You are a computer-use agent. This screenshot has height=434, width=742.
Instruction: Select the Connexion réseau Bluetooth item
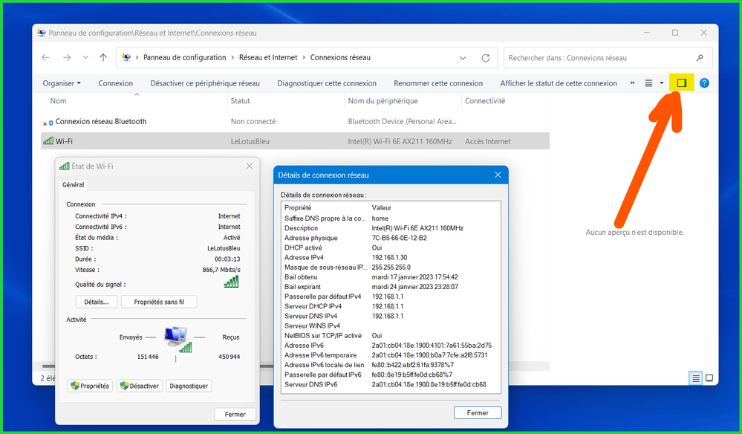[x=101, y=121]
